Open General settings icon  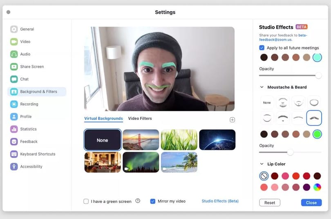coord(14,29)
